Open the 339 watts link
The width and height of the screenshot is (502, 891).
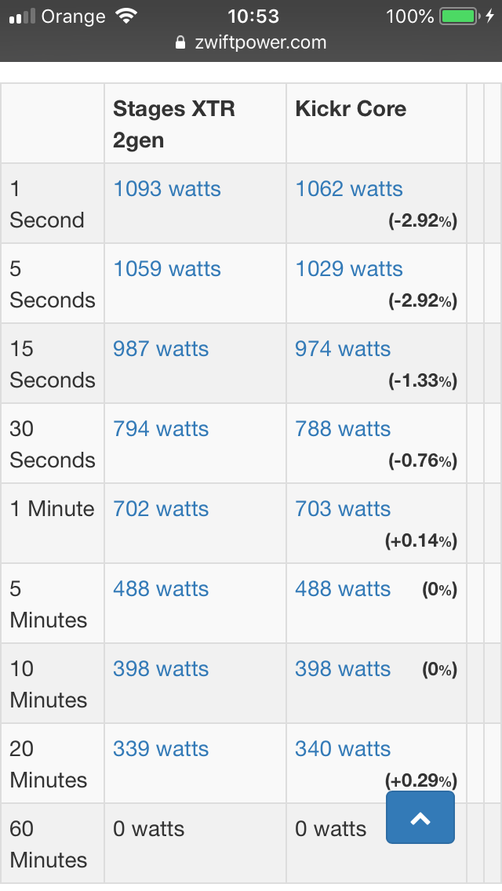161,750
